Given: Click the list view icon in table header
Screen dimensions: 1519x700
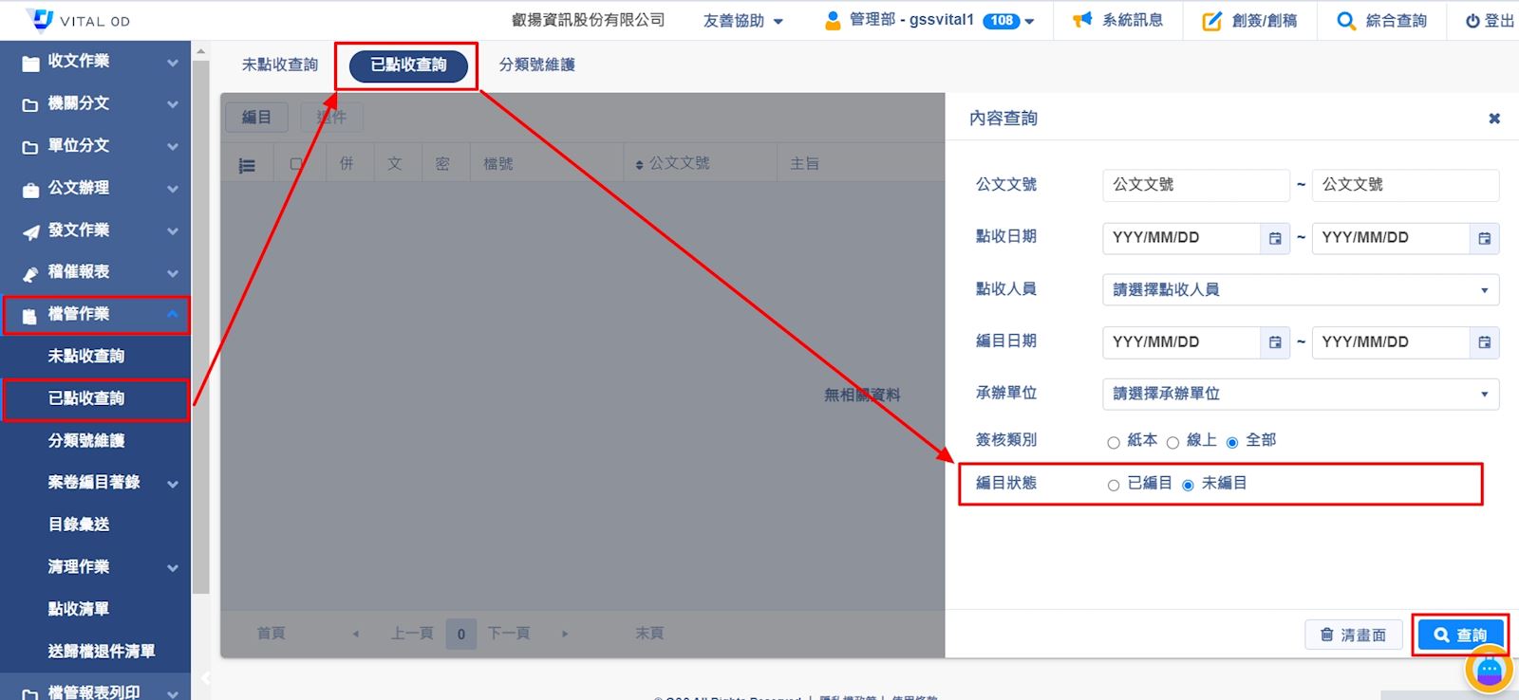Looking at the screenshot, I should [247, 165].
